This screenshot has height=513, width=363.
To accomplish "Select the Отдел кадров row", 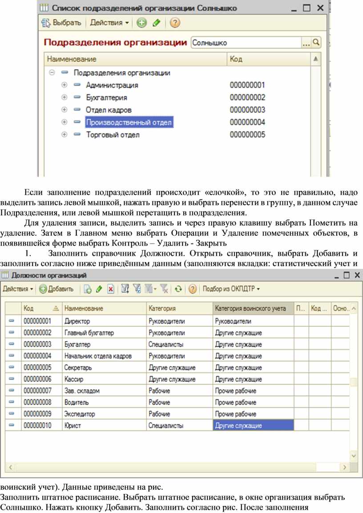I will click(x=177, y=110).
